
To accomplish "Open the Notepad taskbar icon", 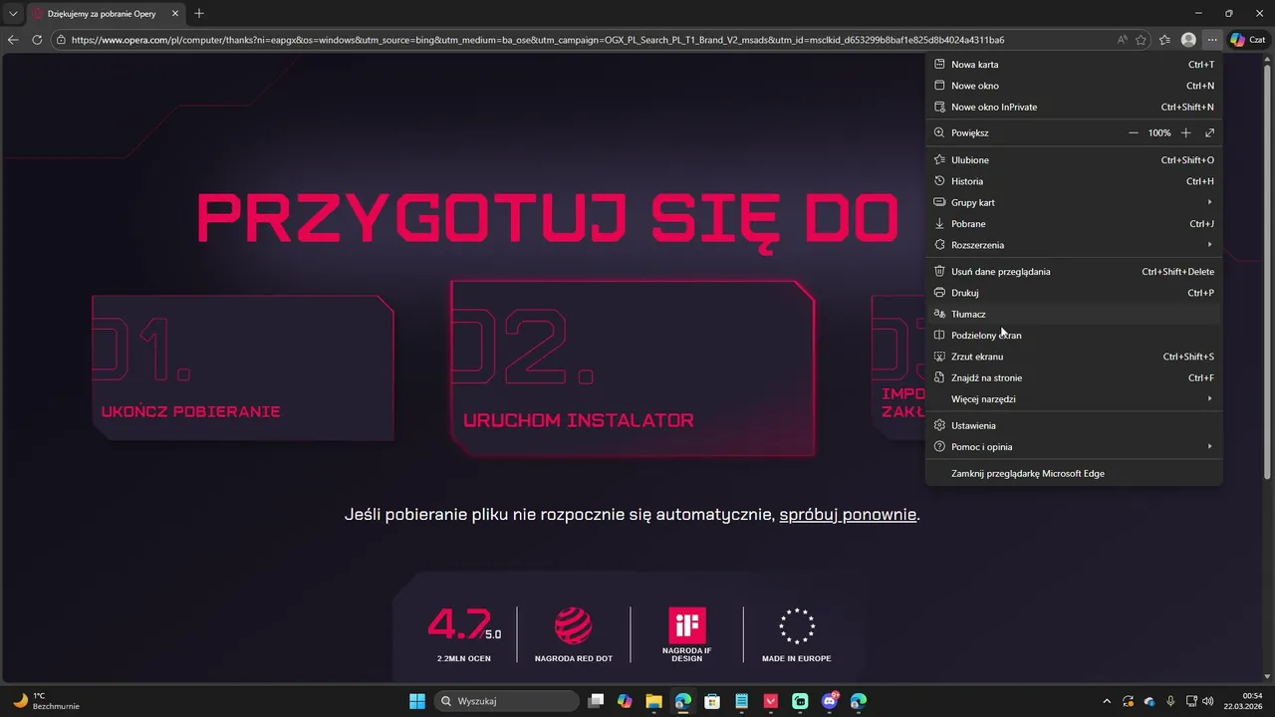I will pos(741,701).
